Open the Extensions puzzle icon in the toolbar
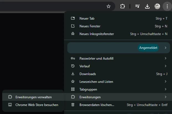This screenshot has height=114, width=172. pyautogui.click(x=122, y=6)
